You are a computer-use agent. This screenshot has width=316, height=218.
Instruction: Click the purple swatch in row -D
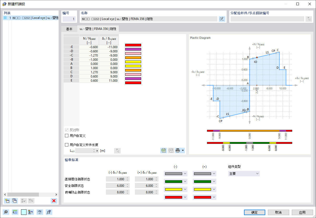[x=133, y=49]
